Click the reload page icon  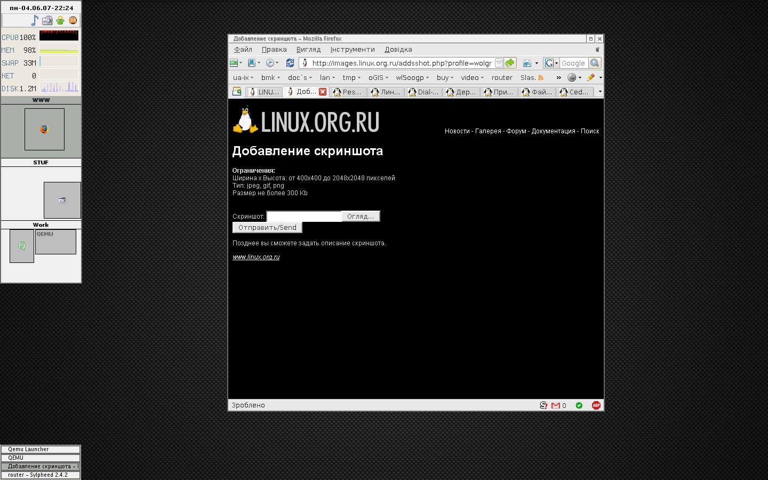[x=290, y=63]
